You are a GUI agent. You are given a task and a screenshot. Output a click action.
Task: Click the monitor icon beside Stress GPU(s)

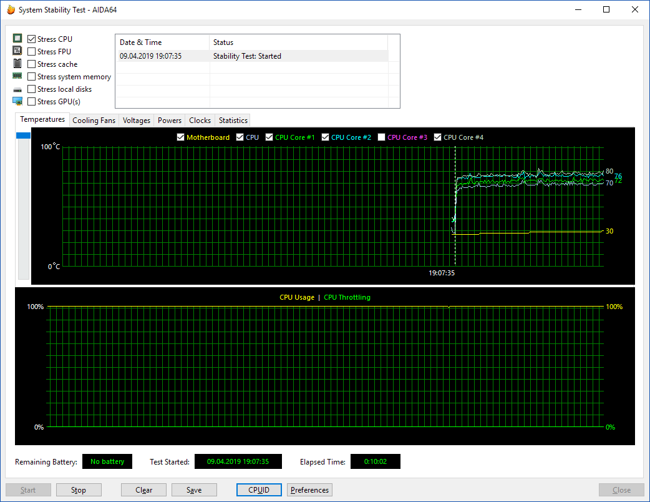point(17,101)
